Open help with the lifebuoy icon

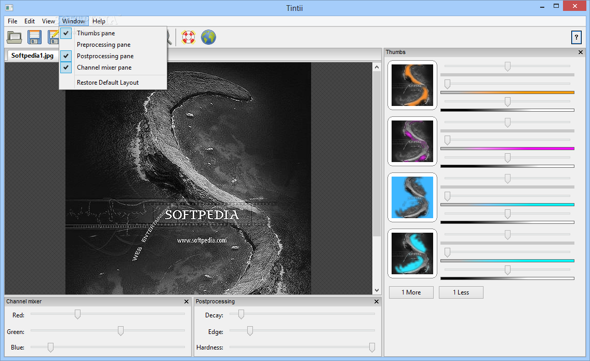(189, 37)
